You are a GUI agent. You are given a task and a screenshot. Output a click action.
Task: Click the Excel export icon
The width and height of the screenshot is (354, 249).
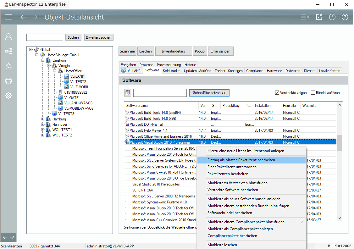(x=319, y=17)
